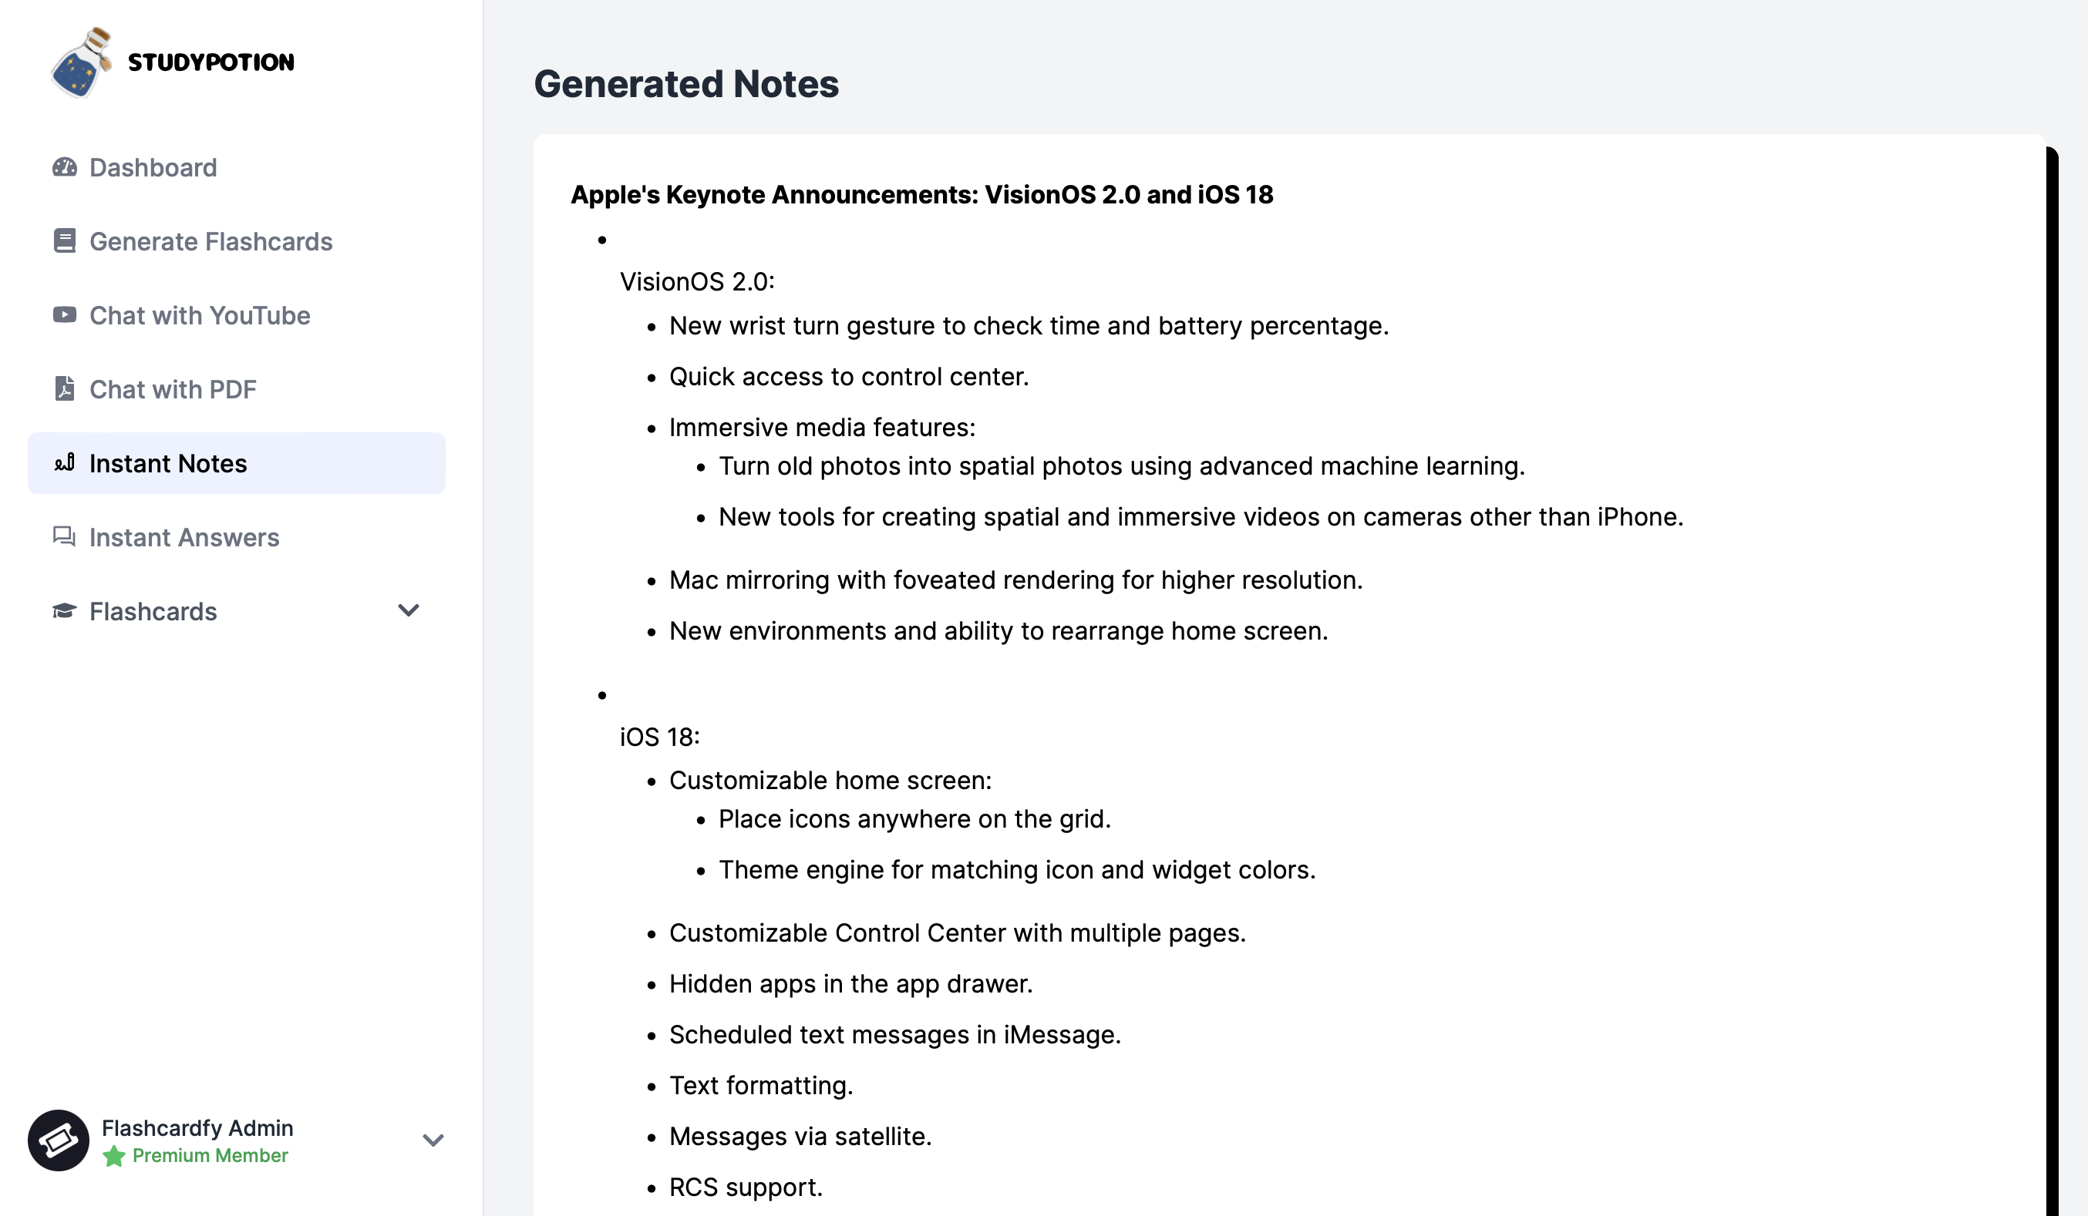Screen dimensions: 2088x1216
Task: Click the black scrollbar beside the notes
Action: [2052, 679]
